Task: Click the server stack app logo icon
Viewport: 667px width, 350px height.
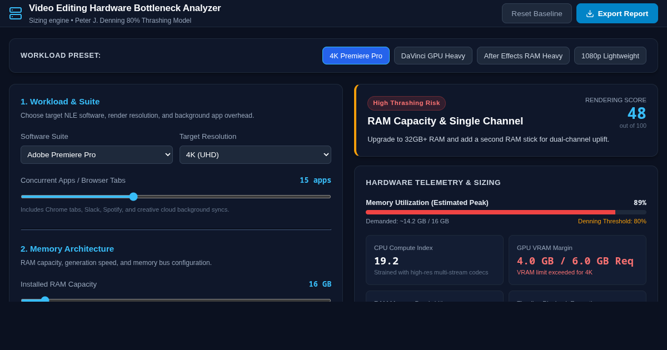Action: (x=16, y=13)
